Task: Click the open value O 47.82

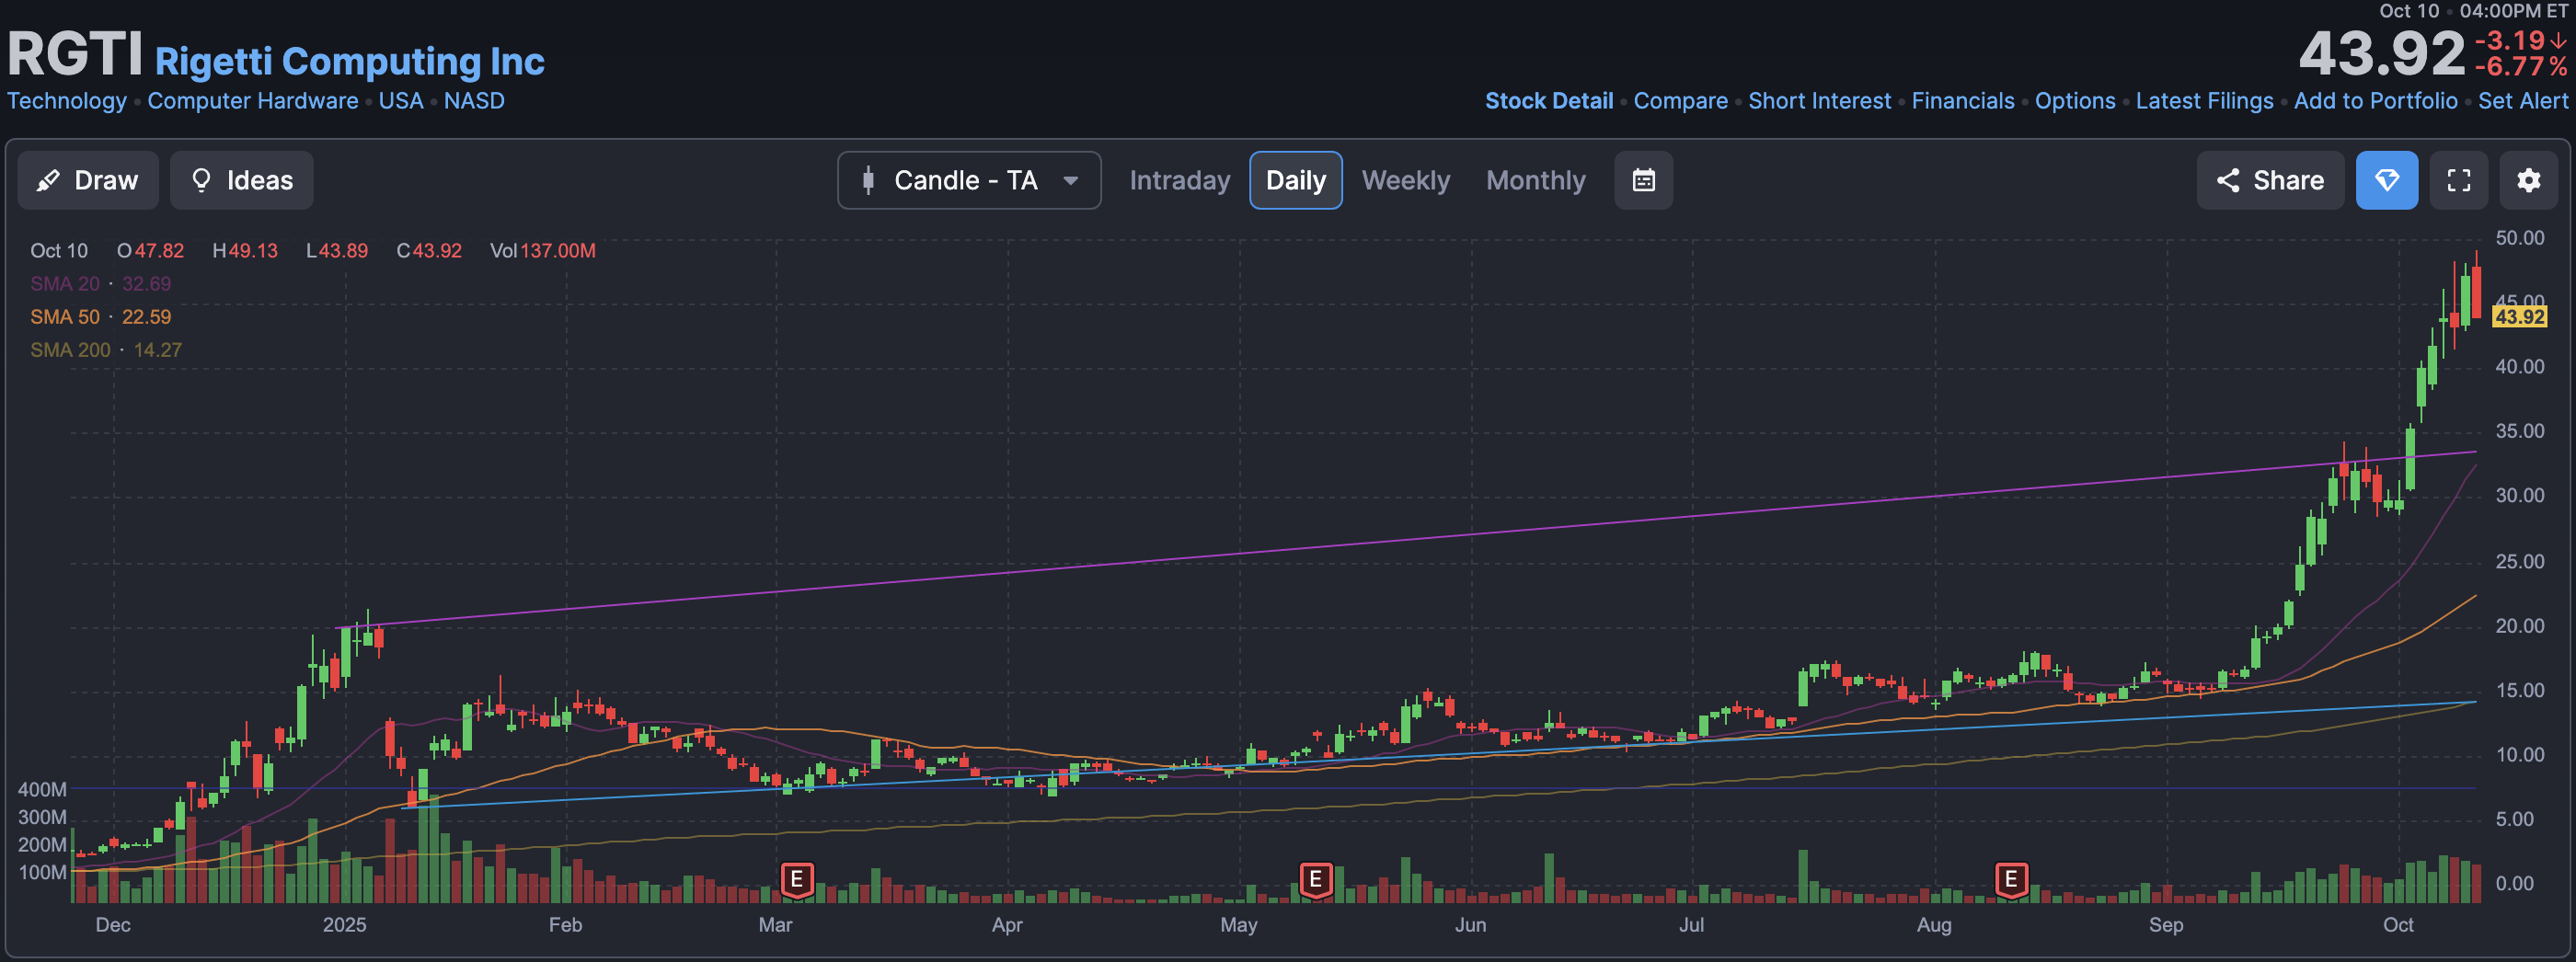Action: pos(150,251)
